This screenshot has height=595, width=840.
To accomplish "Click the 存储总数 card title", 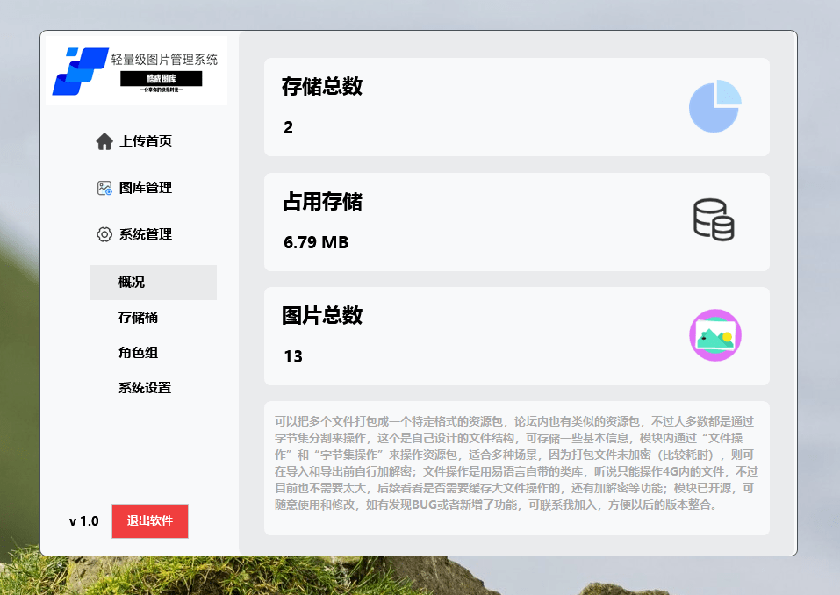I will click(x=322, y=86).
